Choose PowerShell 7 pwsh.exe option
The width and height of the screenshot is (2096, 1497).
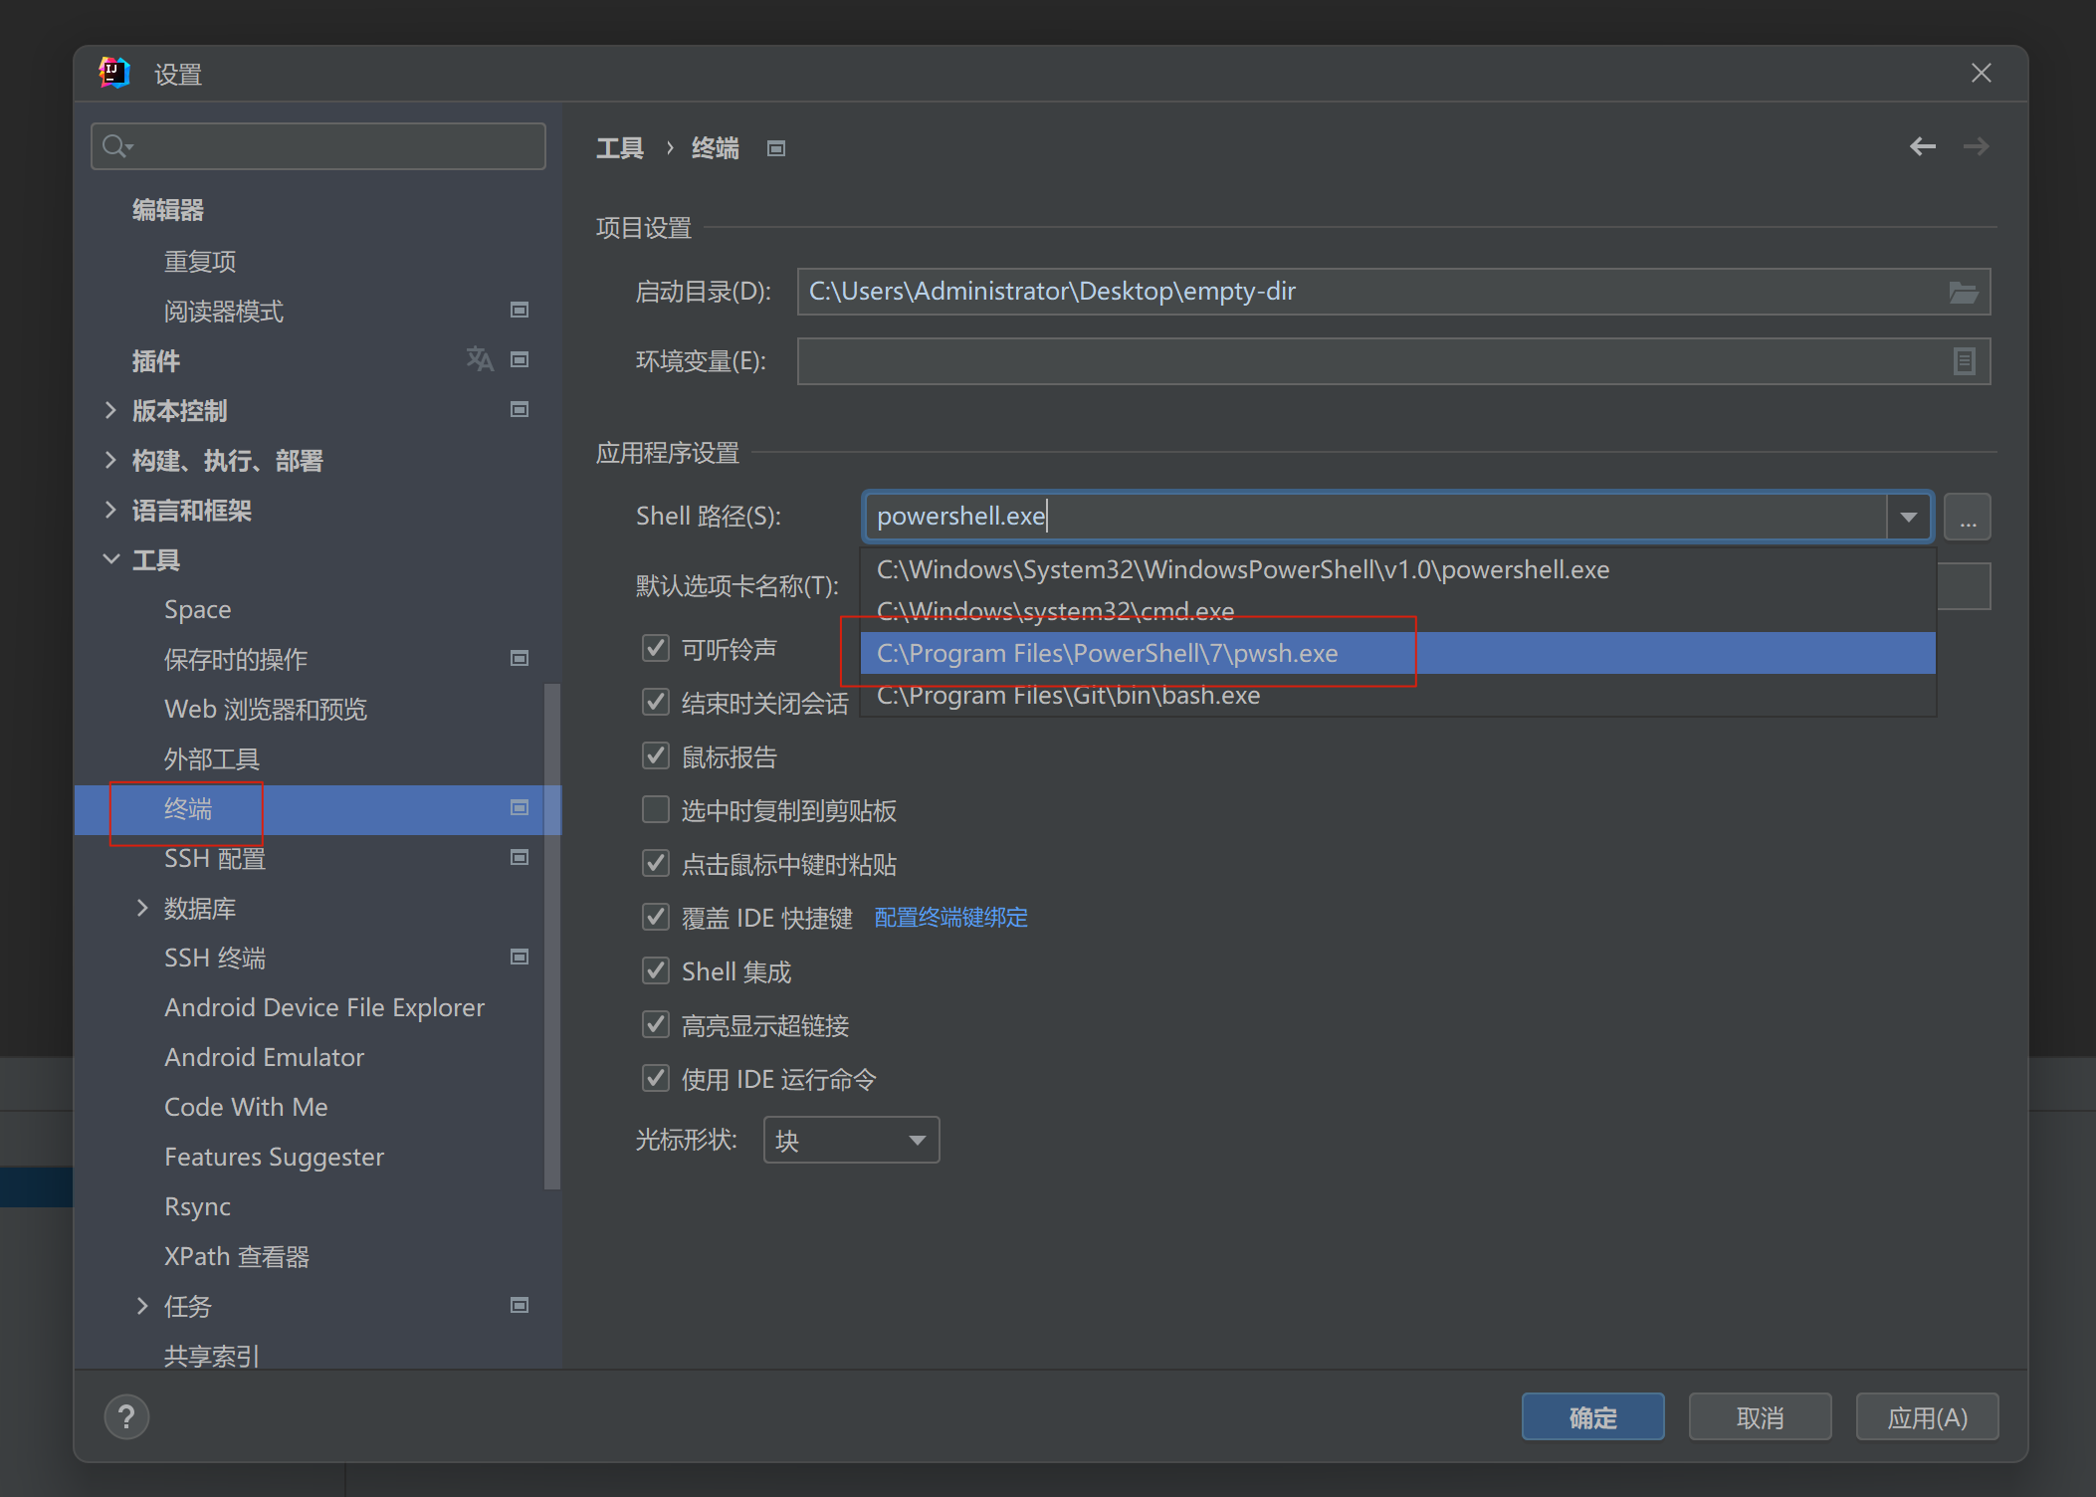(1397, 653)
